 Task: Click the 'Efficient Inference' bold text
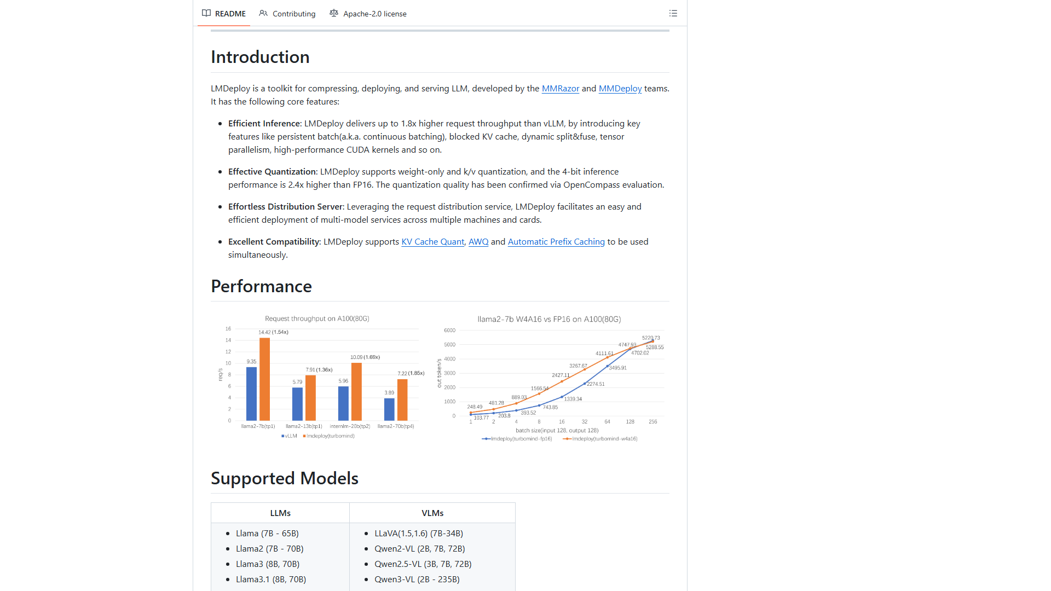click(x=264, y=124)
